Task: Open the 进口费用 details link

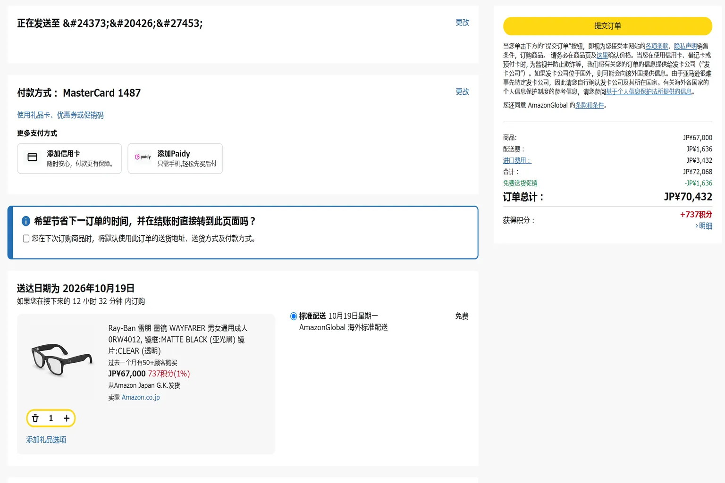Action: point(517,160)
